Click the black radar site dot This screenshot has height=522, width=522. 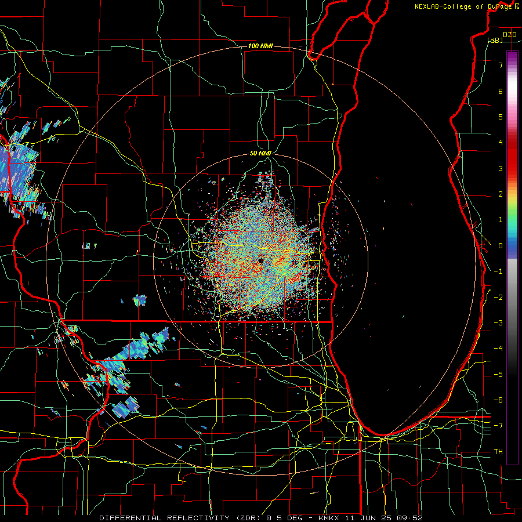click(260, 261)
